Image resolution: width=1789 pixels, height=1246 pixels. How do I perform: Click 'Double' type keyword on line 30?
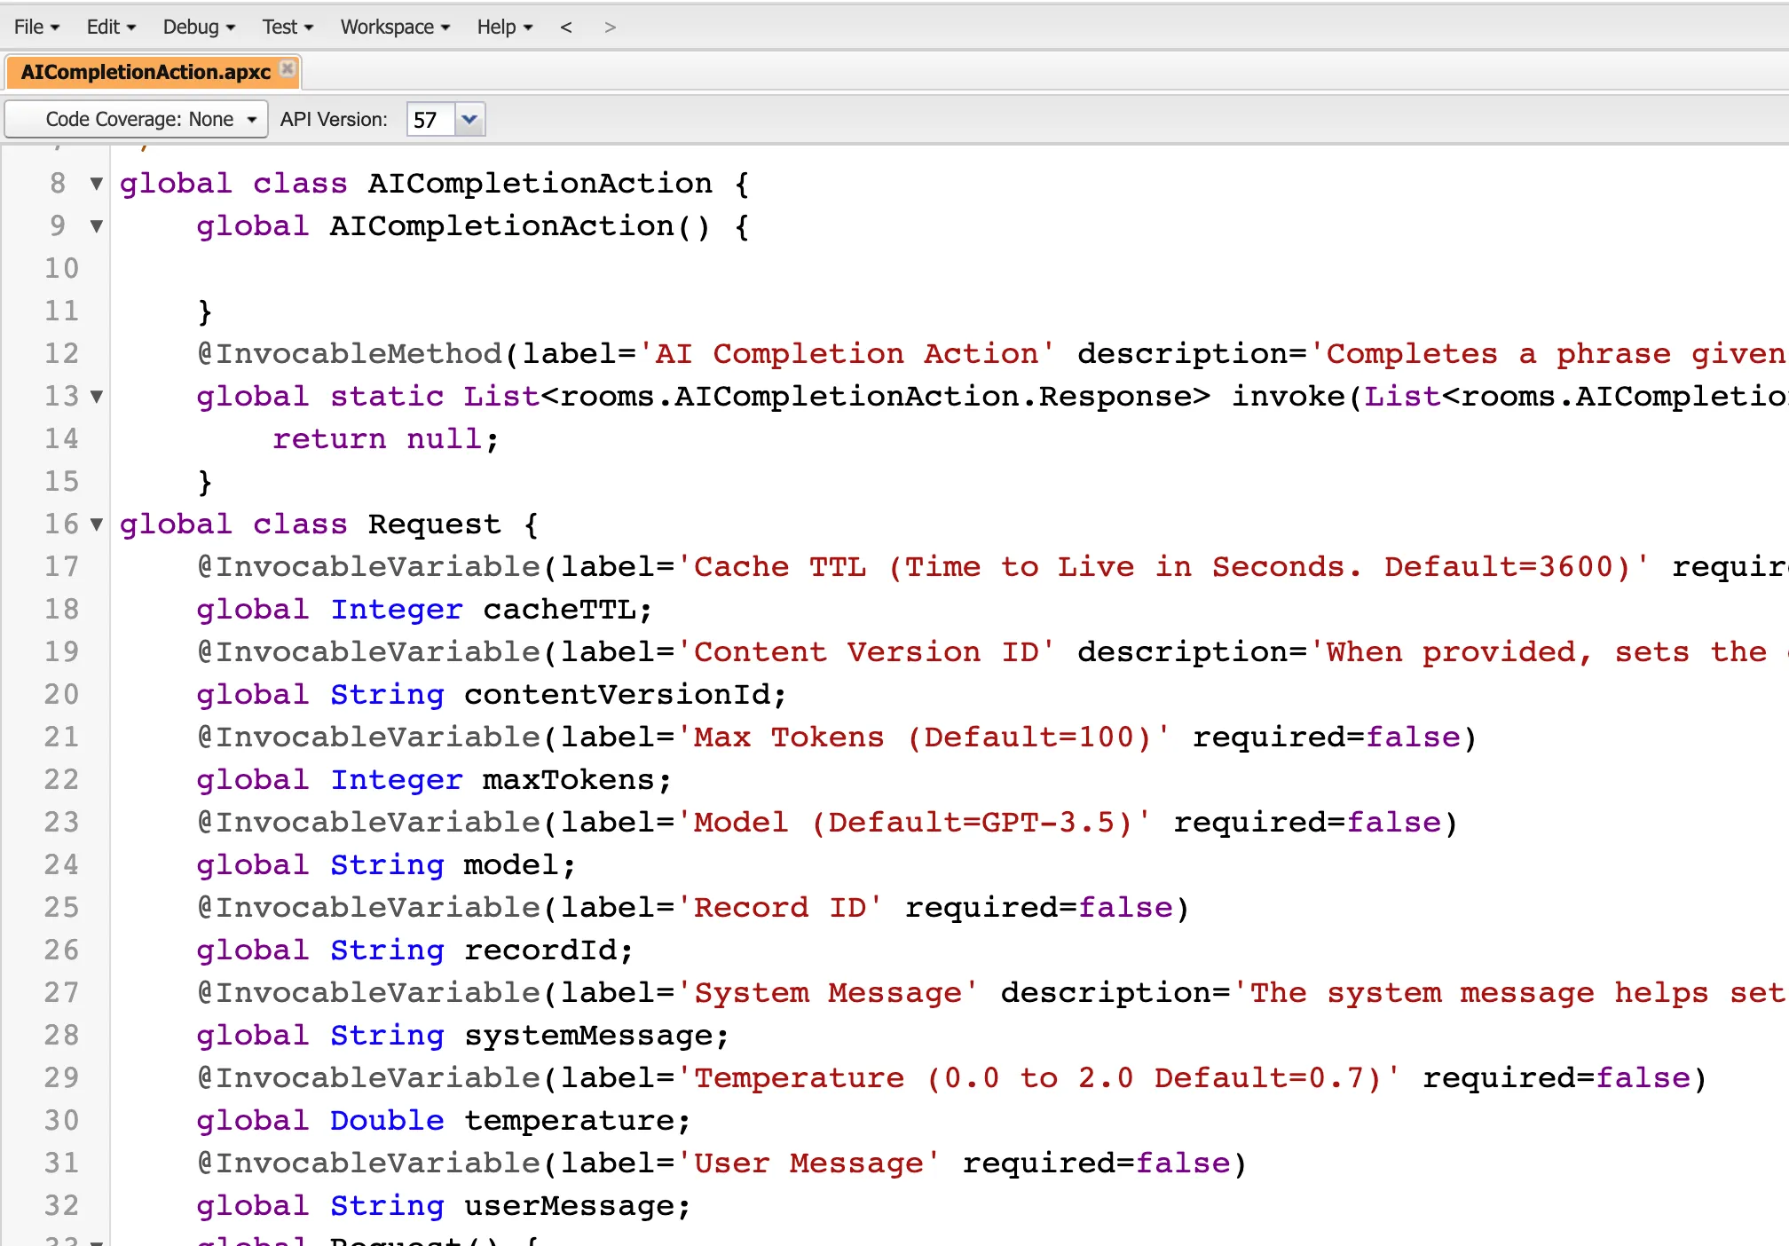pyautogui.click(x=387, y=1121)
